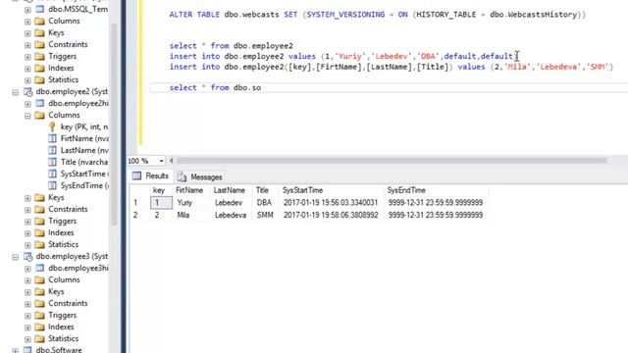Screen dimensions: 628x353
Task: Place cursor in 'select * from dbo.so' line
Action: tap(215, 87)
